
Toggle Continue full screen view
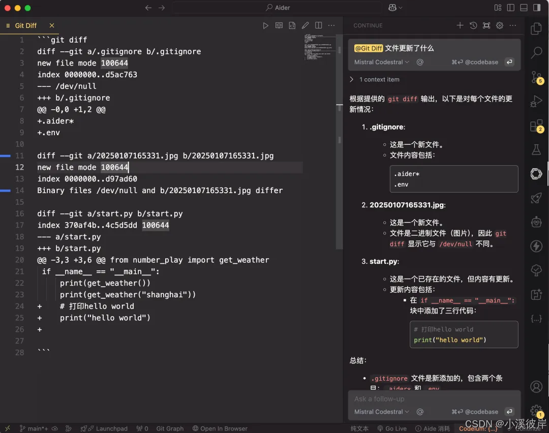[486, 25]
